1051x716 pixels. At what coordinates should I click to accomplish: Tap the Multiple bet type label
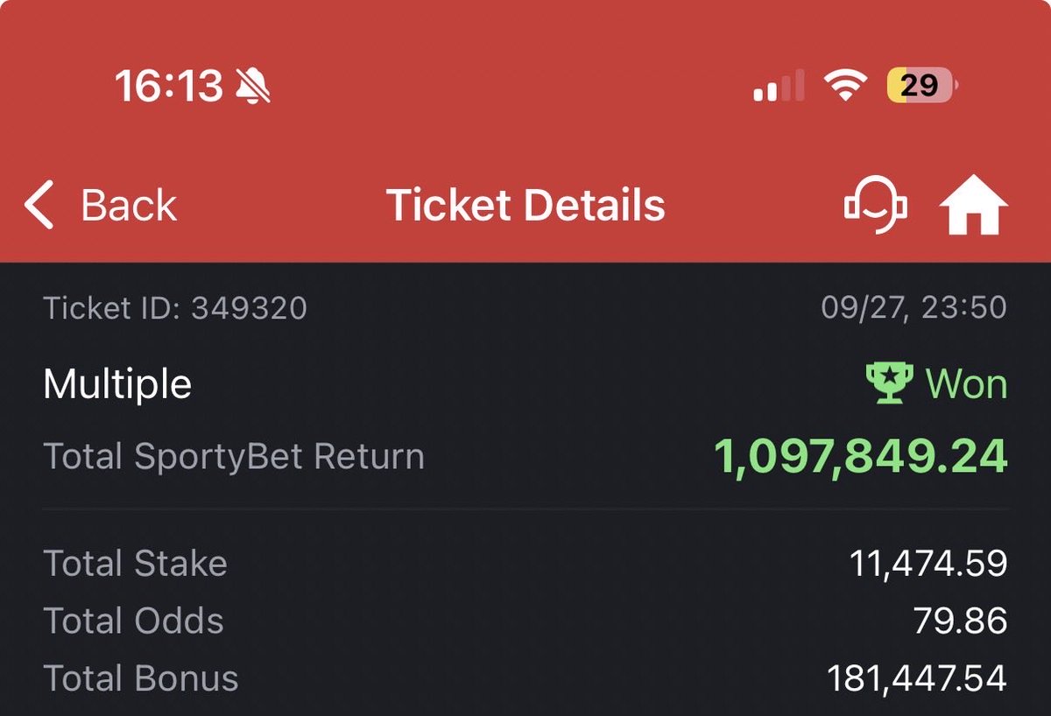117,384
